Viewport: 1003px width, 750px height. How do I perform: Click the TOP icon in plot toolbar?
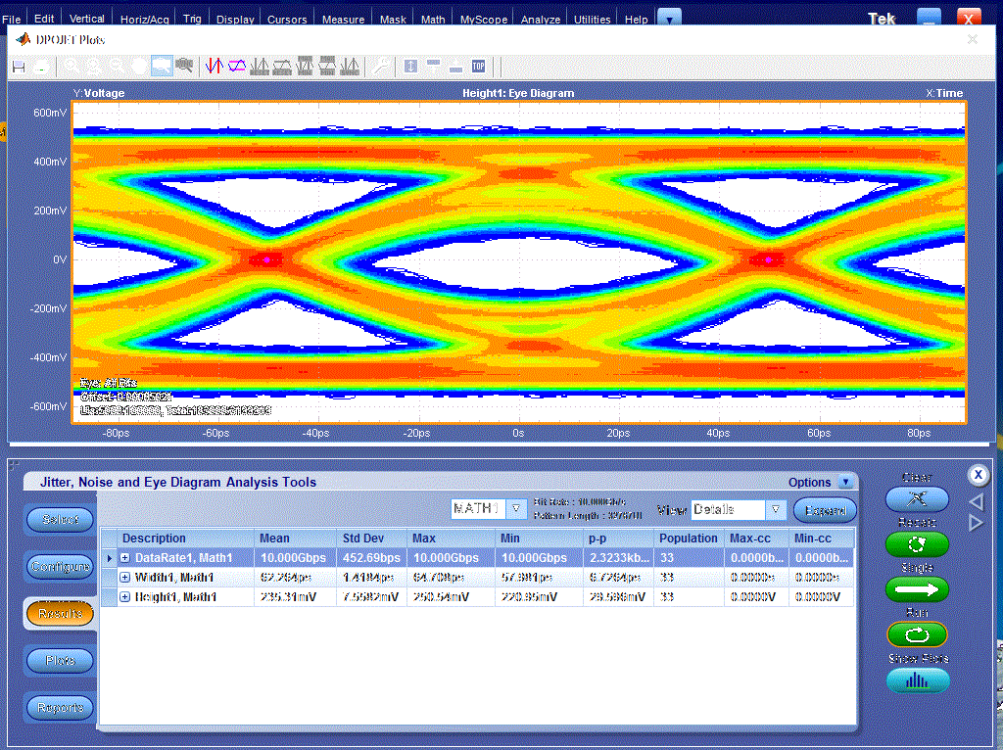tap(478, 66)
